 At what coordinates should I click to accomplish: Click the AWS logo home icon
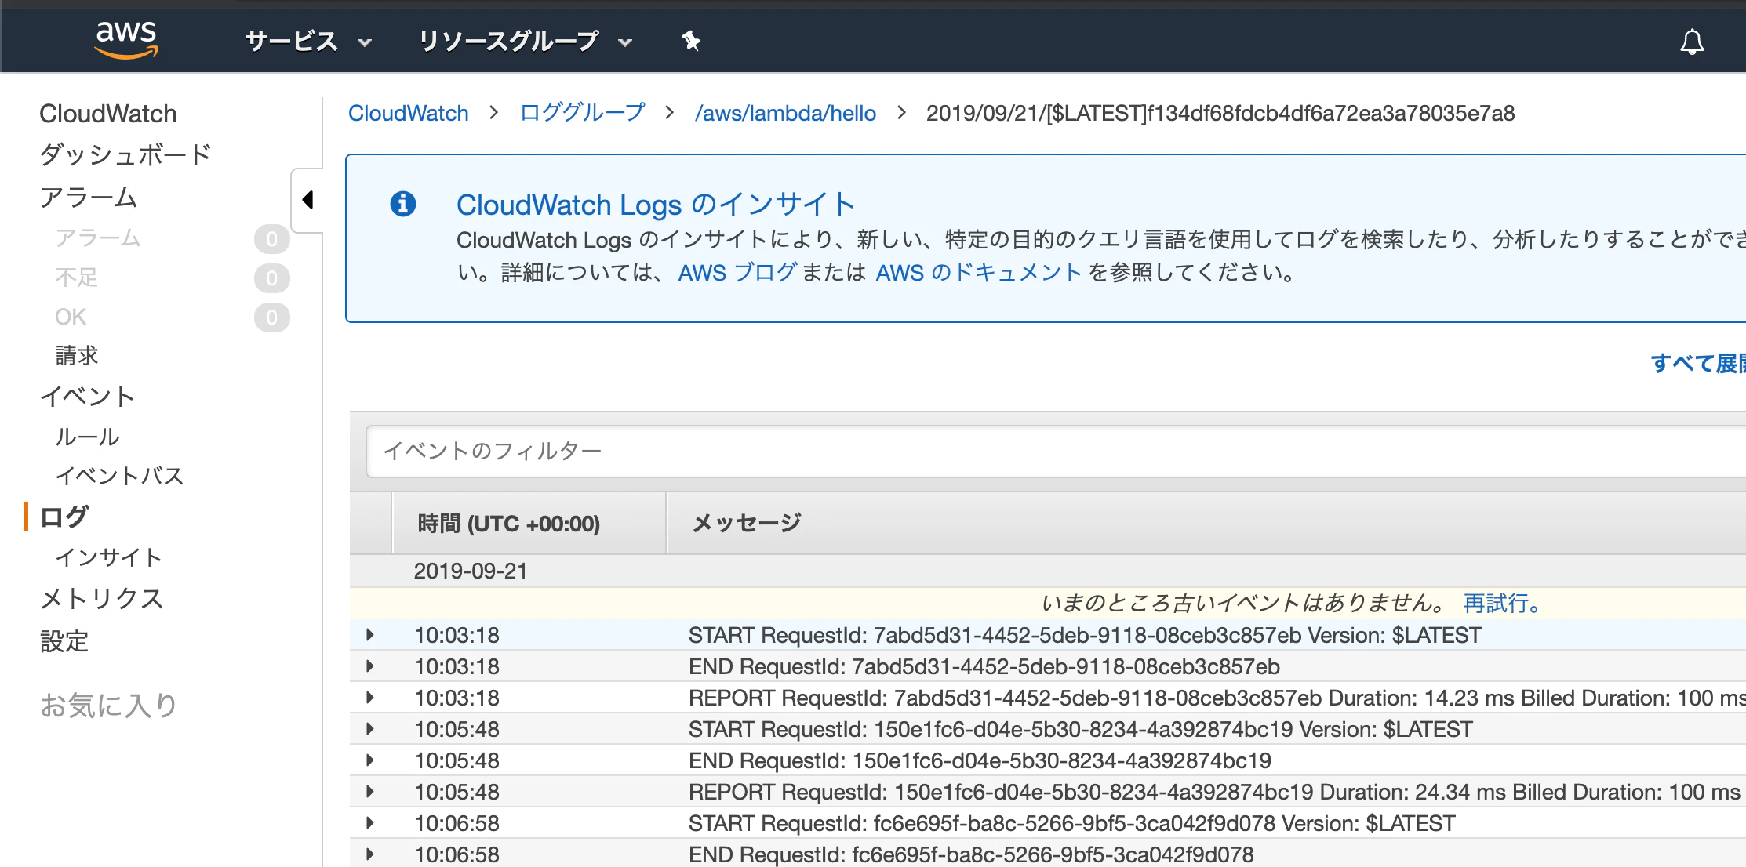point(126,40)
